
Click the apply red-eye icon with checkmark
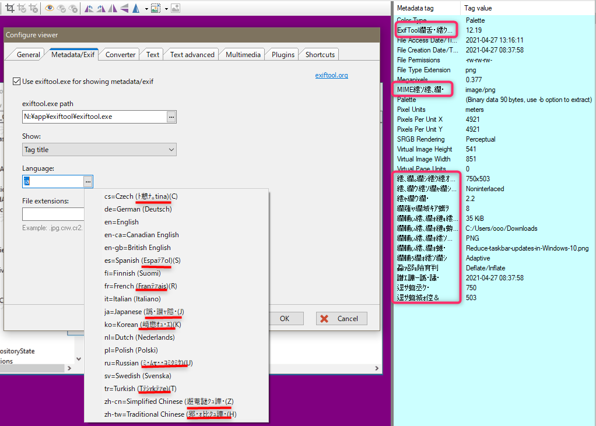pos(61,8)
